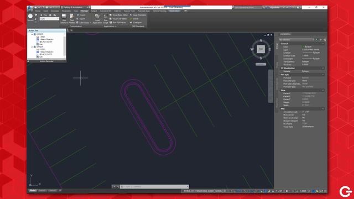Collapse the 3D Visualization section
This screenshot has height=199, width=354.
[323, 68]
